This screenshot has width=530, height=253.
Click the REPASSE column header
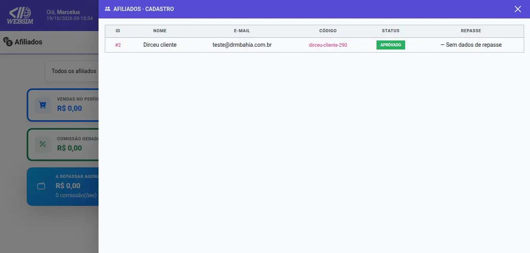tap(471, 31)
